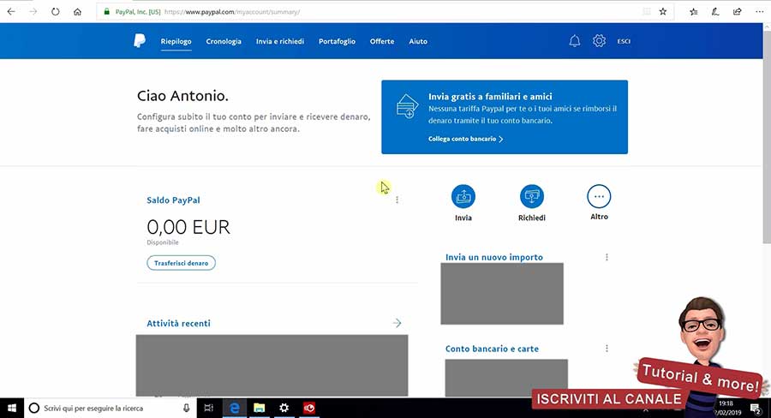Click the green padlock site info

[x=107, y=11]
